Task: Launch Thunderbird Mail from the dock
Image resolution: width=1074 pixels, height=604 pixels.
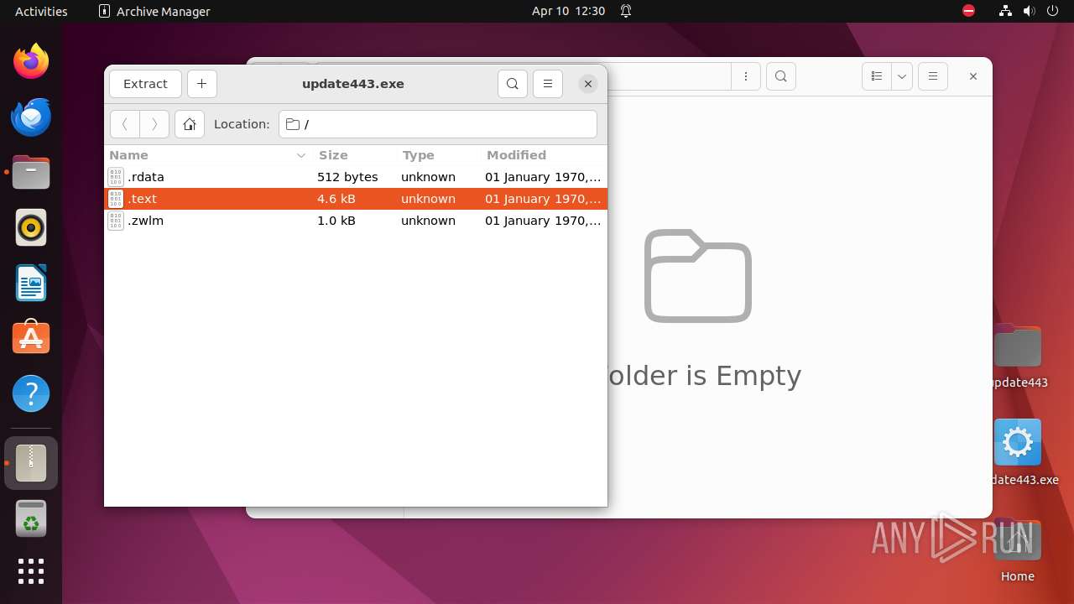Action: click(31, 117)
